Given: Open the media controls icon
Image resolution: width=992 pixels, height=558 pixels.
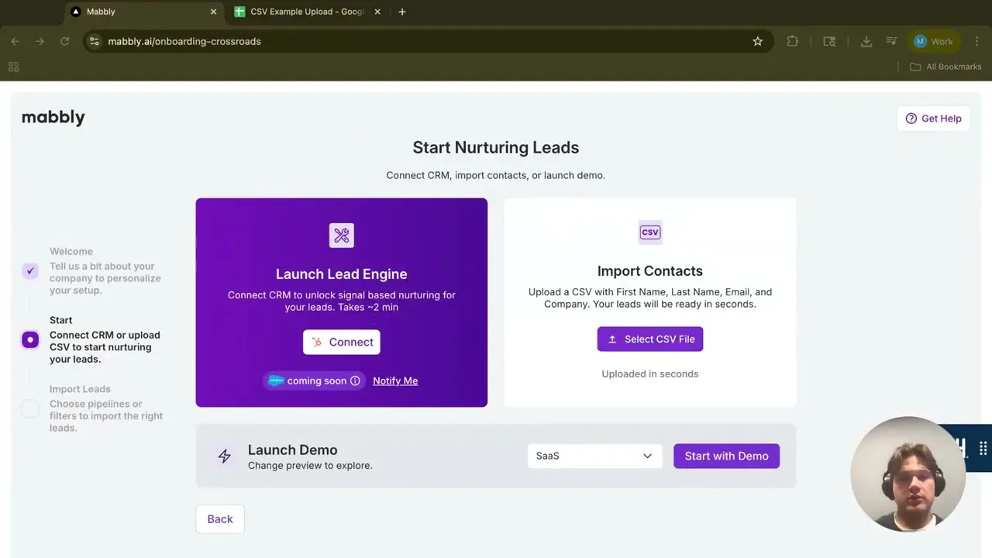Looking at the screenshot, I should [891, 41].
